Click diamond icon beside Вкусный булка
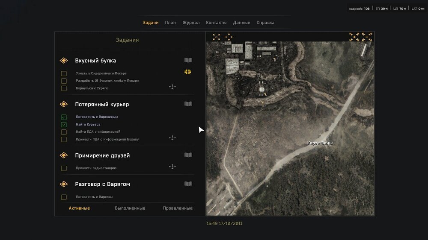The height and width of the screenshot is (240, 428). pyautogui.click(x=64, y=61)
